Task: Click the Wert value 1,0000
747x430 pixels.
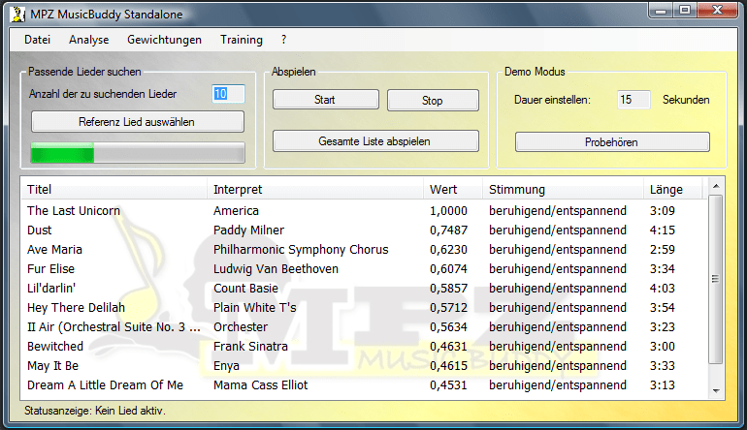Action: click(449, 211)
